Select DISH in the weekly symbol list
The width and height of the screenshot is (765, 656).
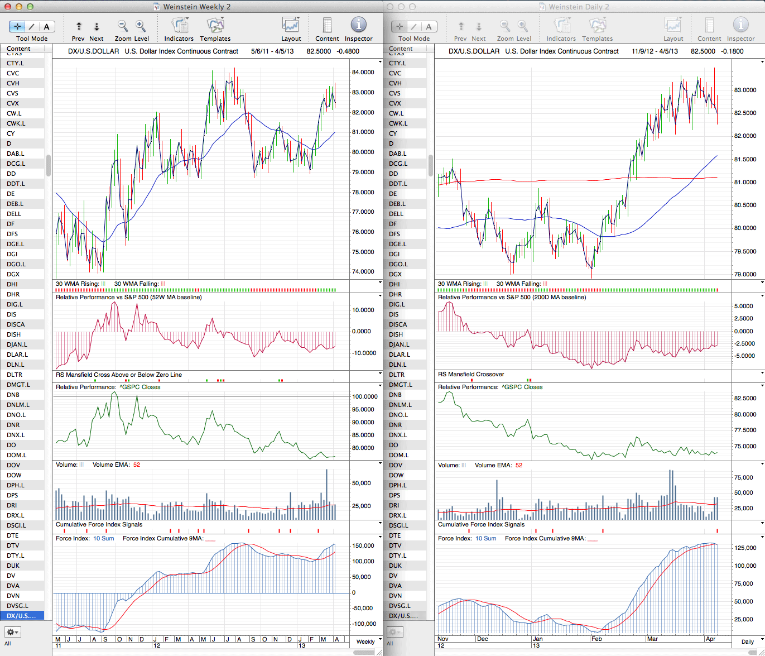point(15,334)
